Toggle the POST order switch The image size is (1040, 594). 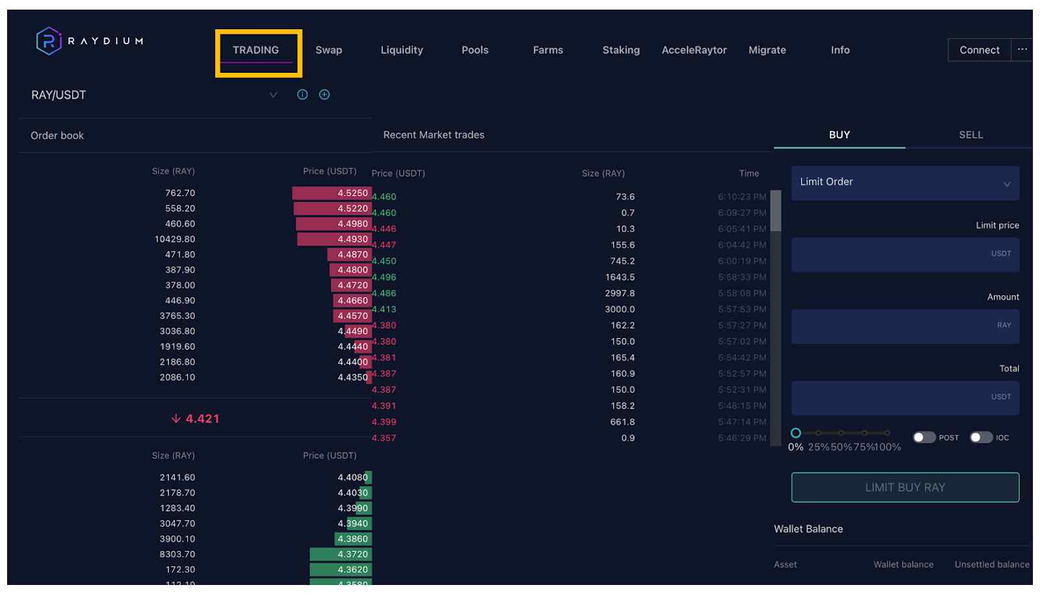point(924,437)
